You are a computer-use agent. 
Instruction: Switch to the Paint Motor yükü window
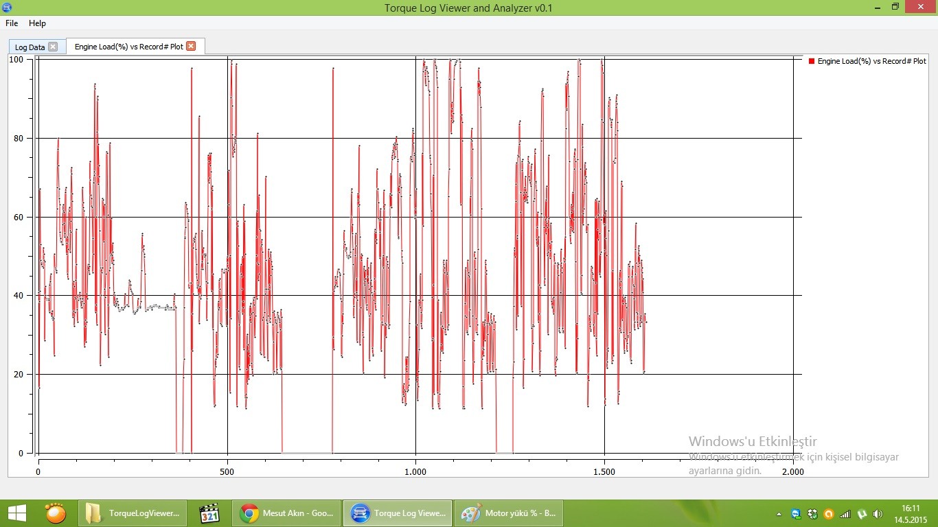(509, 513)
